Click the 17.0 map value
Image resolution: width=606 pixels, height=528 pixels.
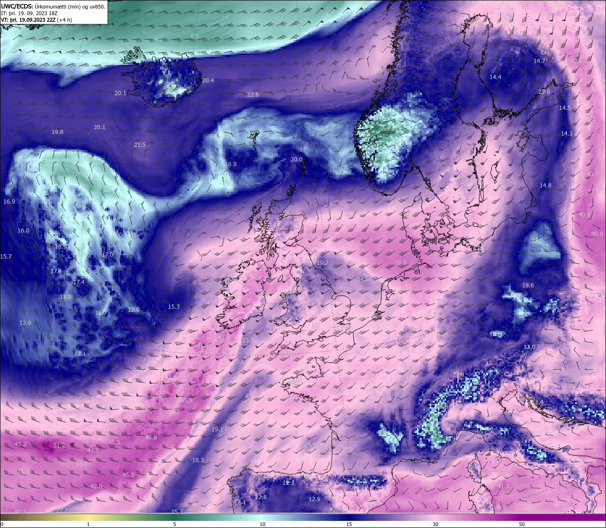(107, 255)
